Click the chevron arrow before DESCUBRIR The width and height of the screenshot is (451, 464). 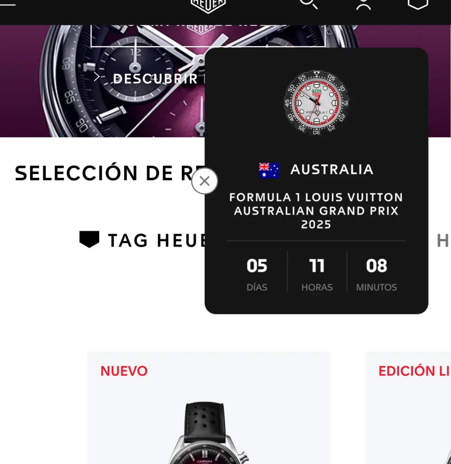[x=97, y=77]
